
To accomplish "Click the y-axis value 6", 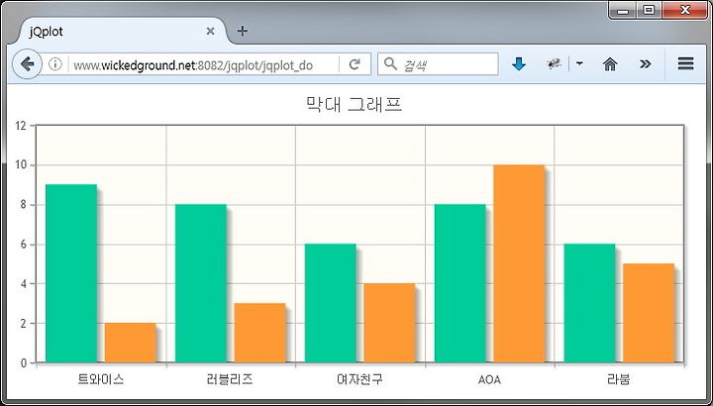I will point(24,245).
